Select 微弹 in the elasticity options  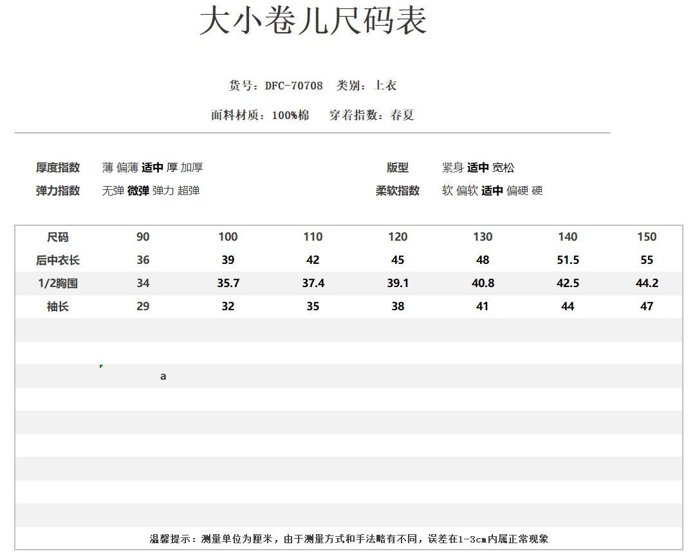pyautogui.click(x=138, y=191)
